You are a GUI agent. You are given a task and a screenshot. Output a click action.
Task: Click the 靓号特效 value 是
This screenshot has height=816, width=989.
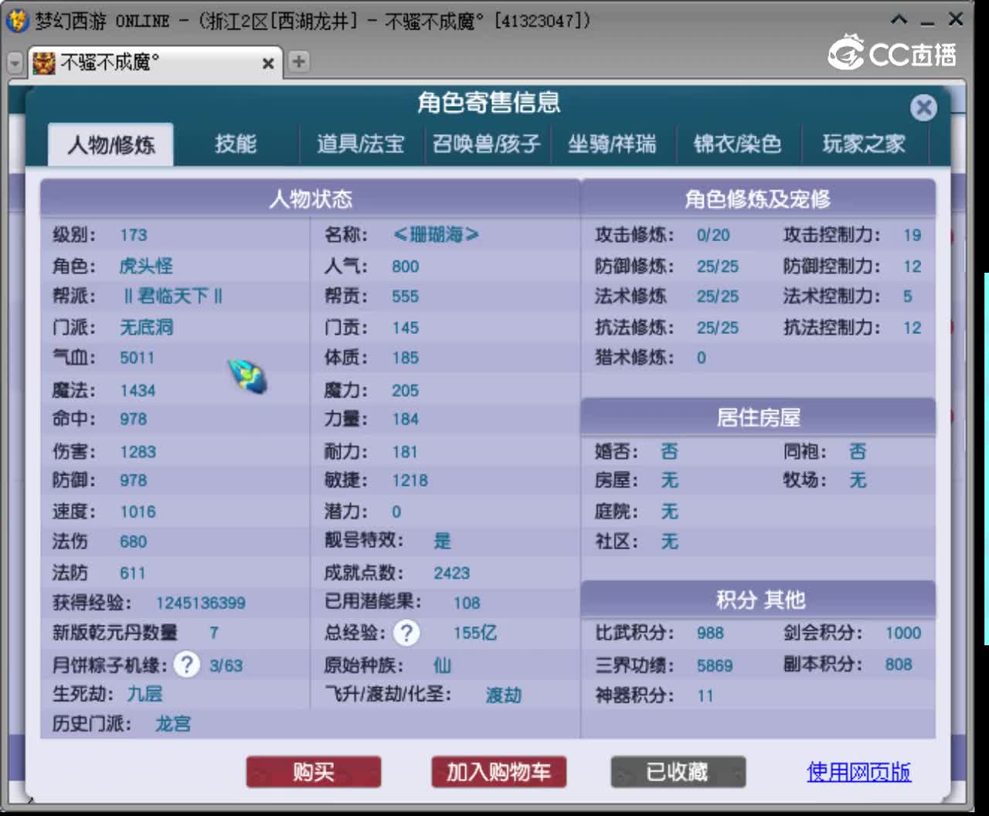point(442,541)
